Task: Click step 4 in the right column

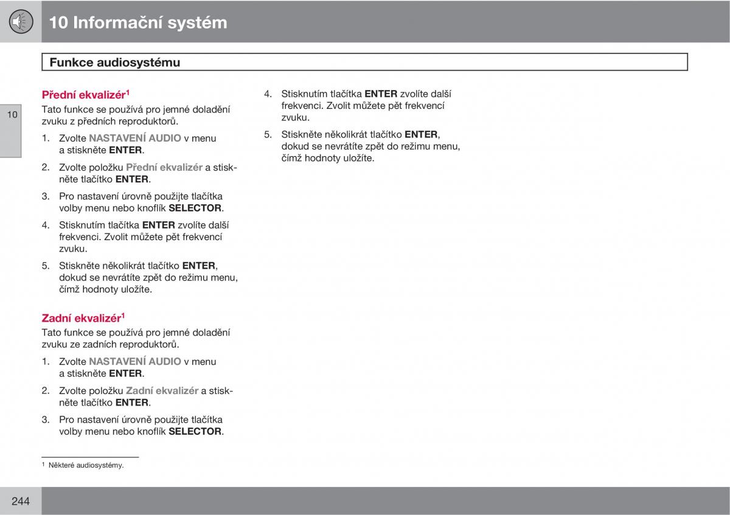Action: coord(358,106)
